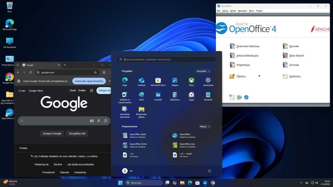Launch Notatnik from pinned apps
This screenshot has width=333, height=187.
[x=208, y=96]
